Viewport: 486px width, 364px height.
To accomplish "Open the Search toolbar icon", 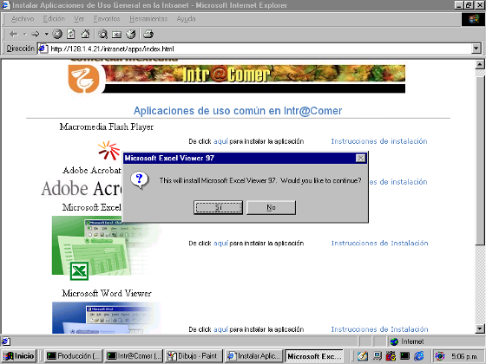I will (103, 34).
